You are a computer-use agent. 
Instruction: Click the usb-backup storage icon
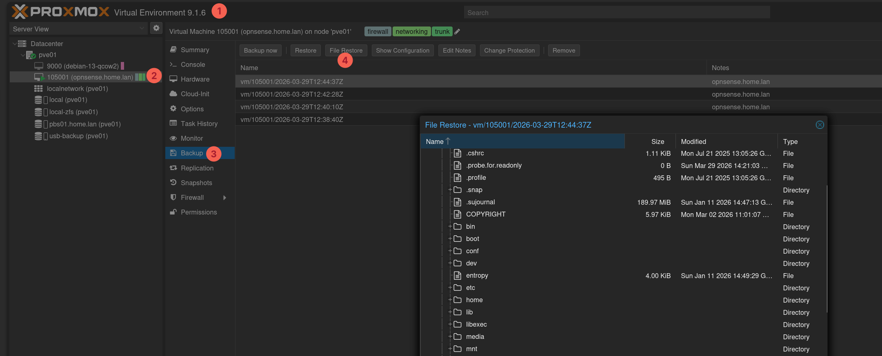pos(38,136)
